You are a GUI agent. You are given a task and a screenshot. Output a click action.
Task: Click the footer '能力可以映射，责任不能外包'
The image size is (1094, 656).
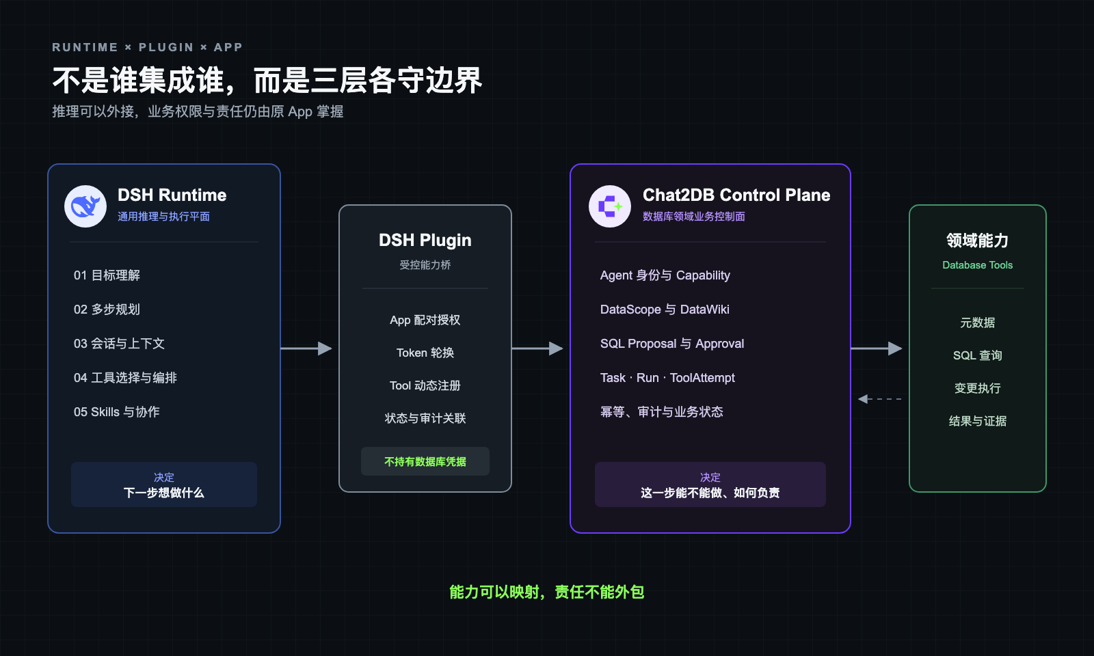pyautogui.click(x=547, y=592)
